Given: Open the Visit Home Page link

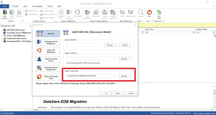Looking at the screenshot, I should click(x=7, y=113).
